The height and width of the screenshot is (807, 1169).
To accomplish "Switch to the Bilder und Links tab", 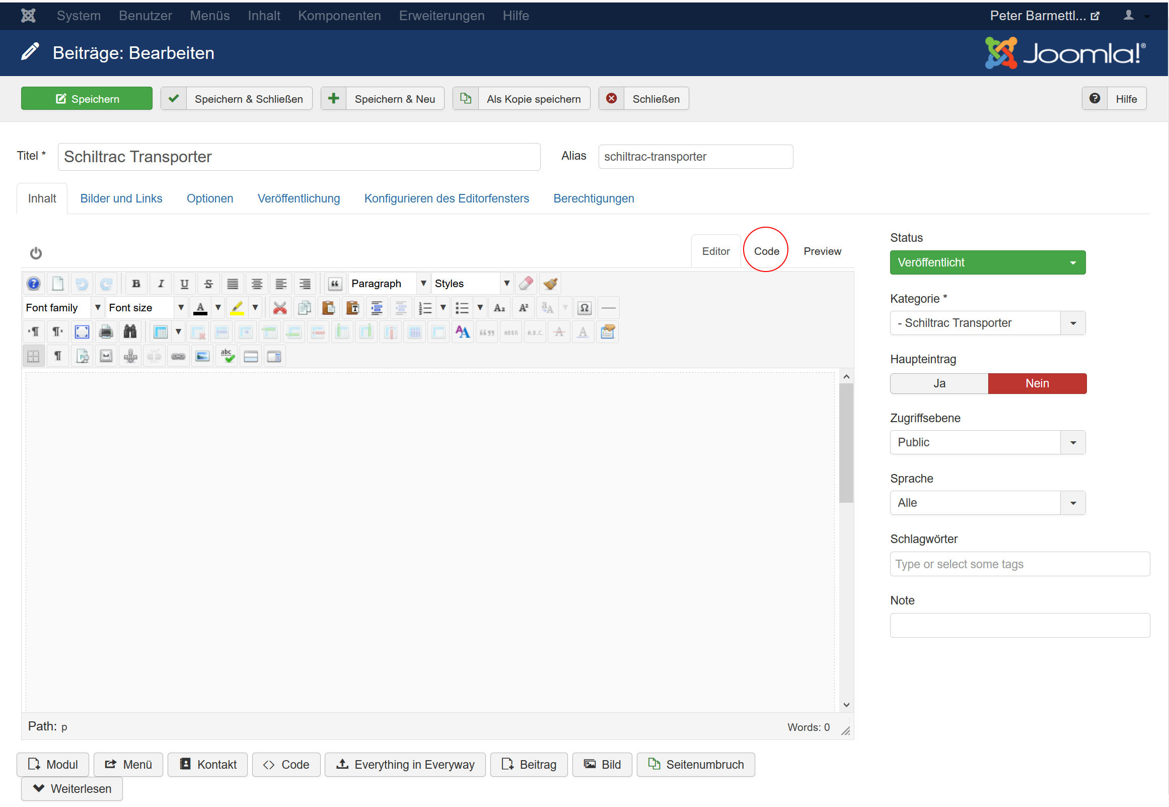I will pyautogui.click(x=121, y=198).
